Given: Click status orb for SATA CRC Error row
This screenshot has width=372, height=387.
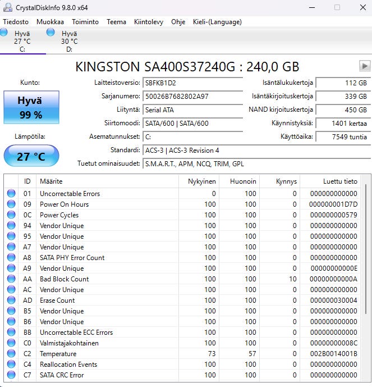Looking at the screenshot, I should tap(11, 375).
